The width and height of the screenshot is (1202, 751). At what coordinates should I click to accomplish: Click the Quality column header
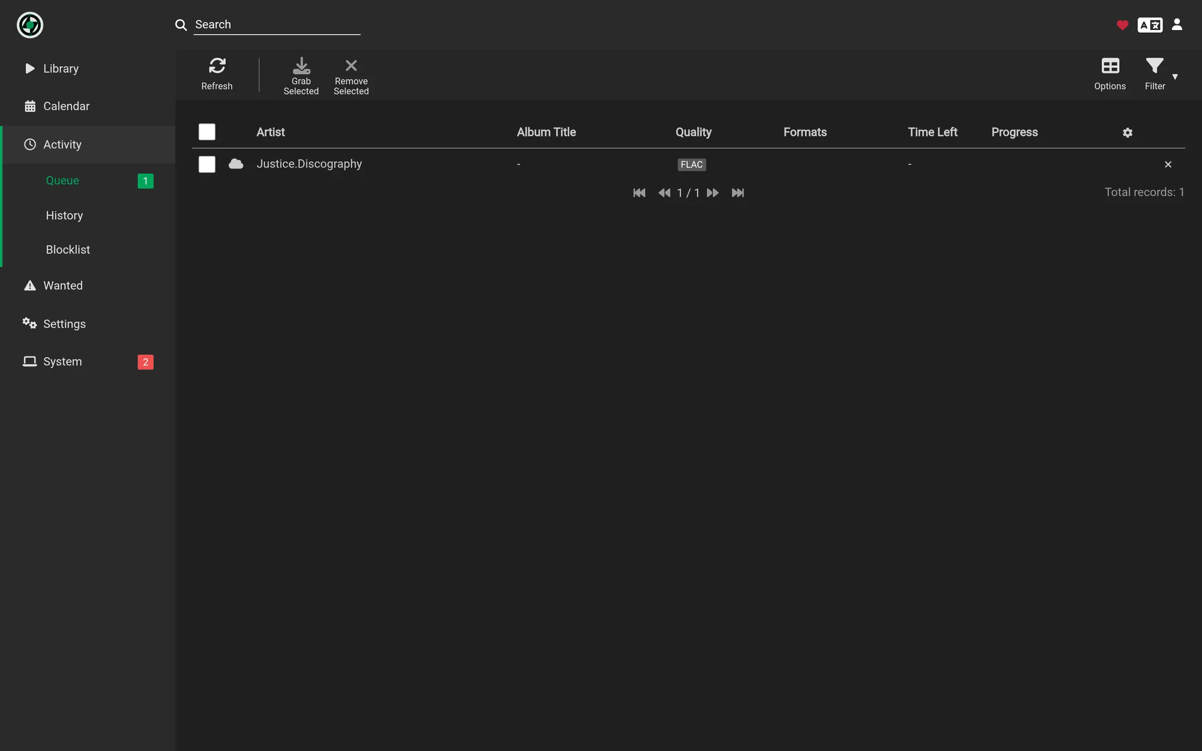pyautogui.click(x=693, y=132)
